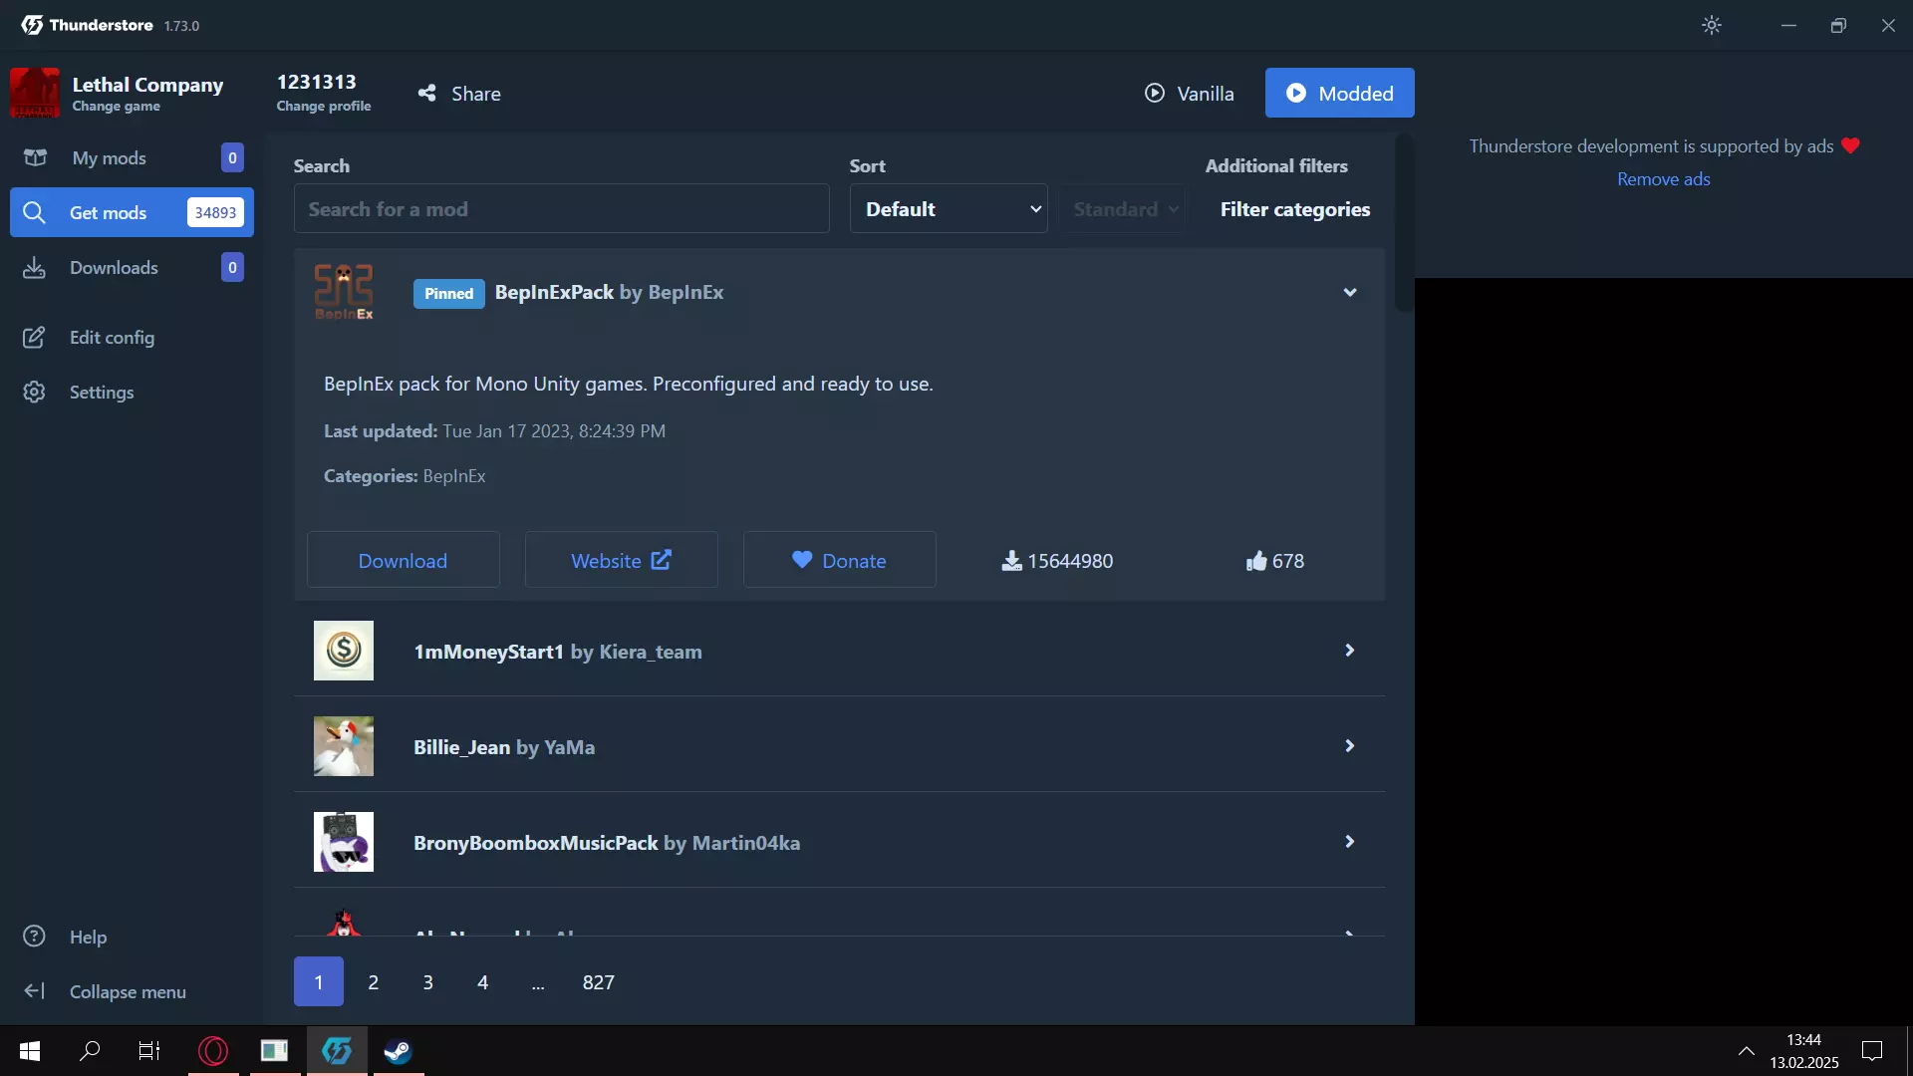
Task: Open the Downloads tab
Action: [114, 268]
